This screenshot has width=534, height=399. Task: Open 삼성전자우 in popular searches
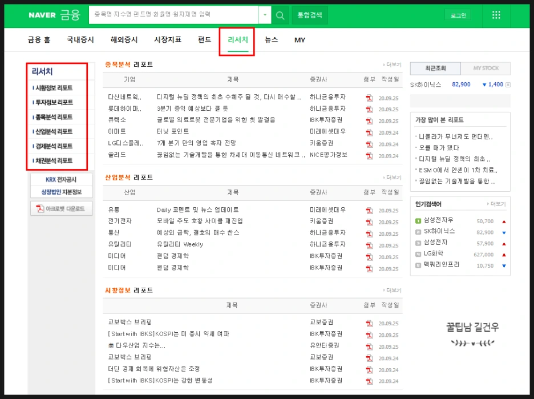pos(438,220)
